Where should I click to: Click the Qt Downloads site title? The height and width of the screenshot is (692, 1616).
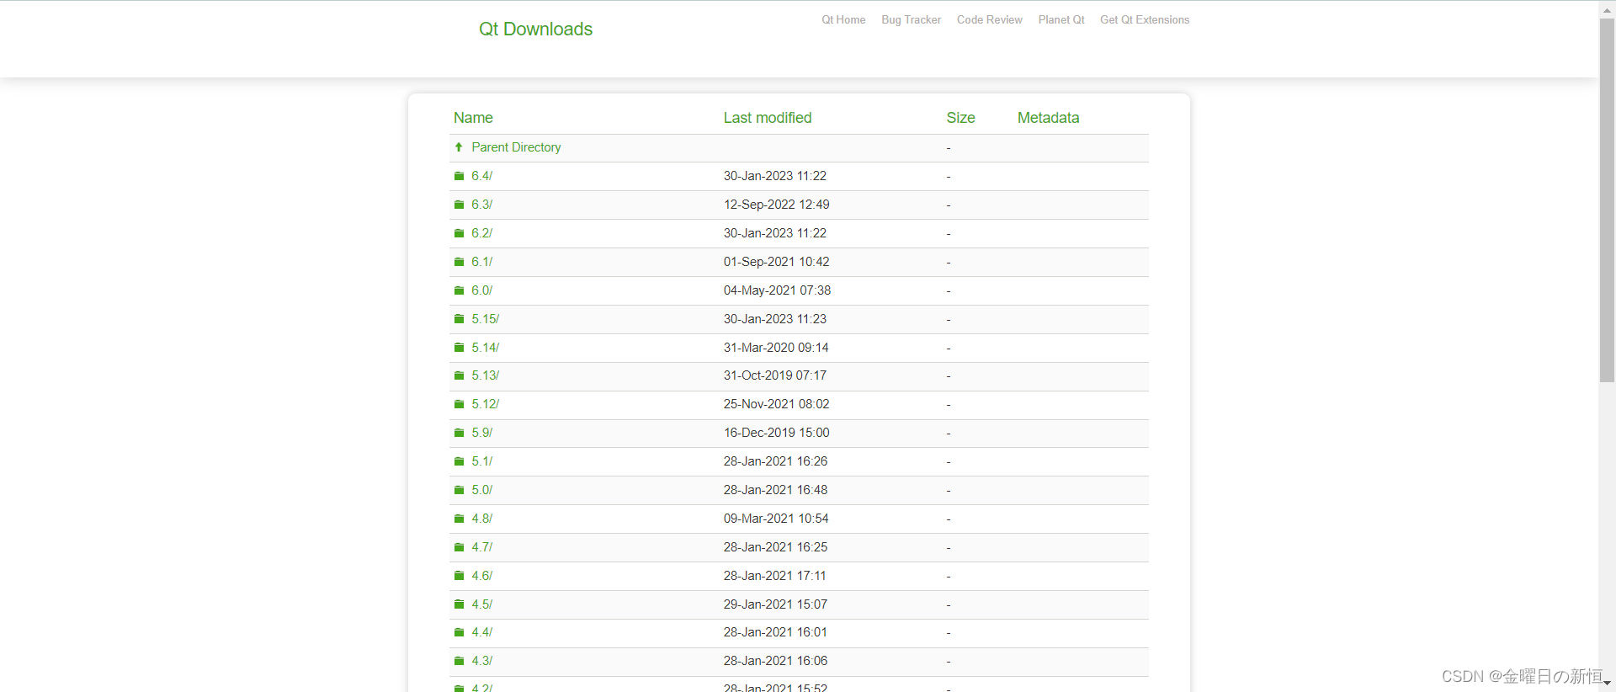tap(535, 29)
